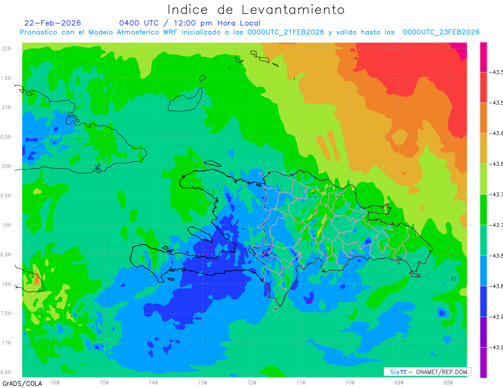Choose the royal blue legend swatch

pyautogui.click(x=483, y=301)
